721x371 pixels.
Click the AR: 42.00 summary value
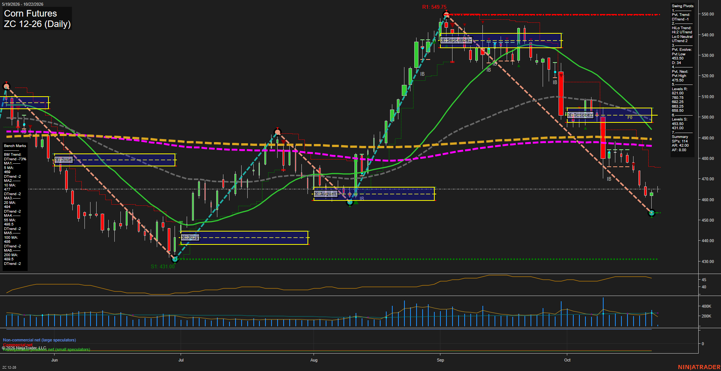click(680, 146)
